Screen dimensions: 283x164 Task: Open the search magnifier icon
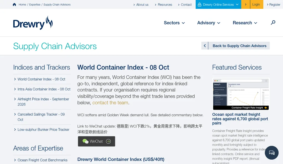click(273, 23)
